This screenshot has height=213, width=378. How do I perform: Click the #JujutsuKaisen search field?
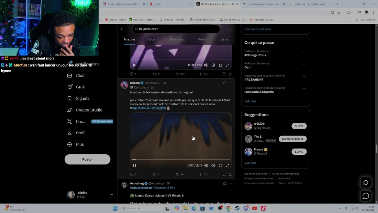pyautogui.click(x=177, y=29)
